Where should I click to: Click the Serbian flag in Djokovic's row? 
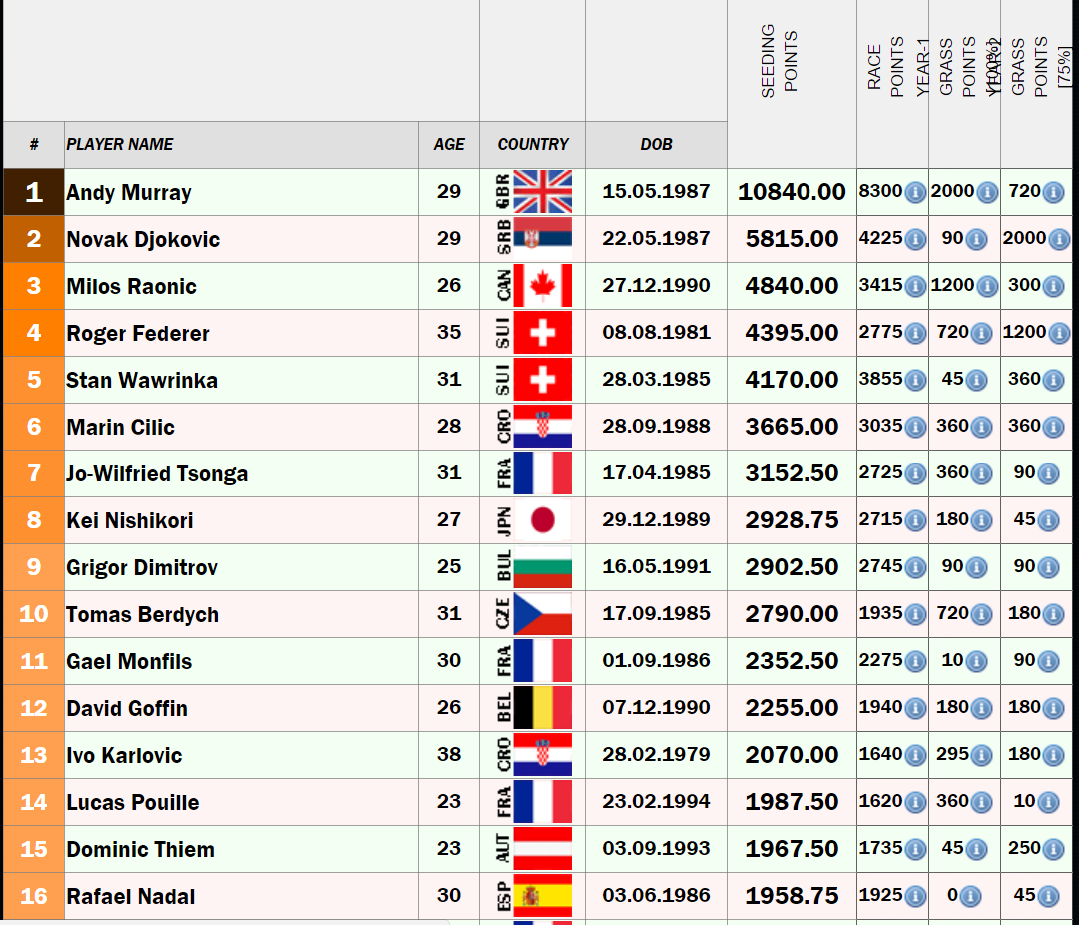(x=542, y=239)
